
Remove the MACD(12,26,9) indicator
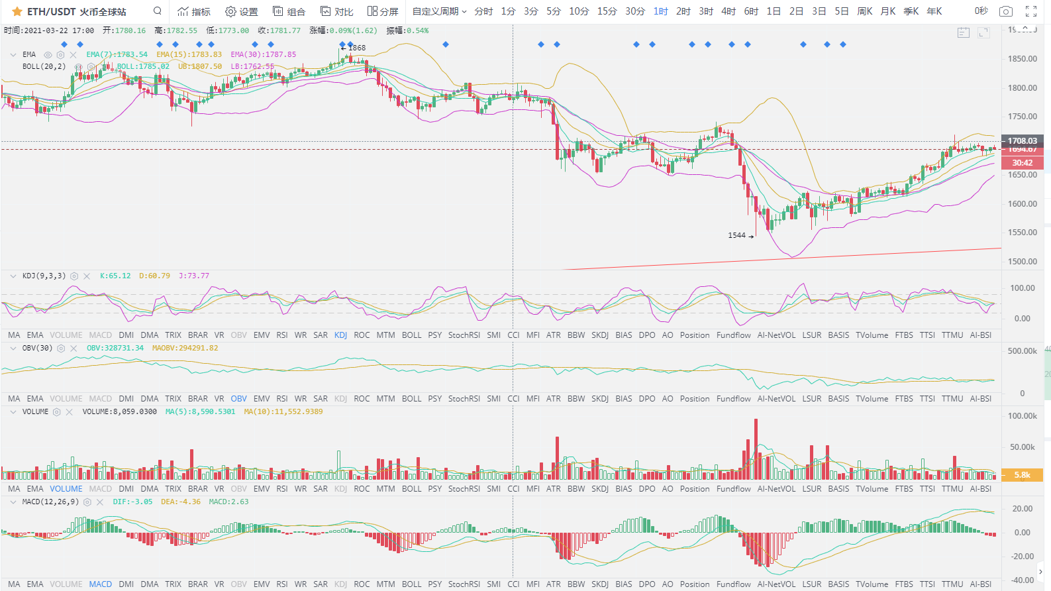coord(100,502)
